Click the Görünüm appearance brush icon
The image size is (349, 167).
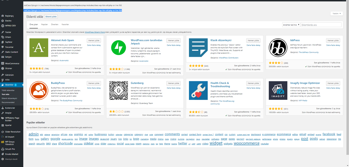coord(2,75)
